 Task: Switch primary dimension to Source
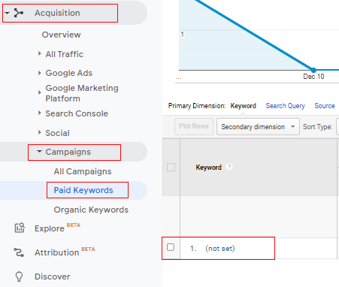click(325, 106)
